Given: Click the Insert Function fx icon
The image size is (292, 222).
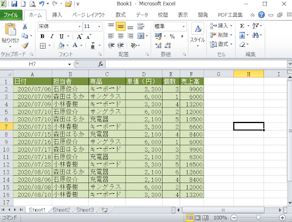Looking at the screenshot, I should pyautogui.click(x=100, y=64).
